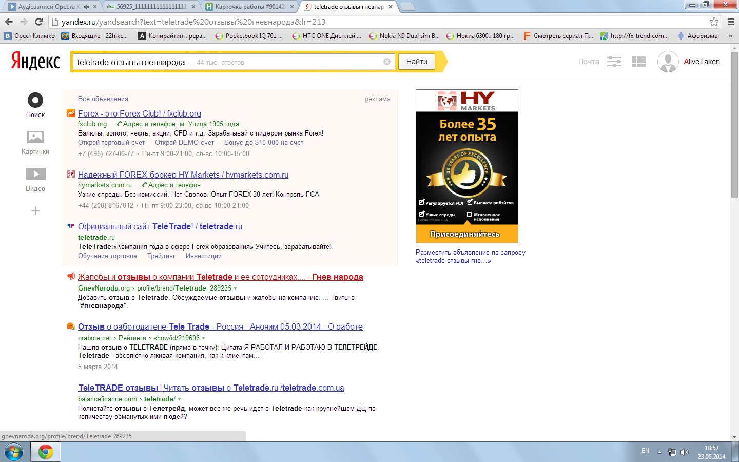Image resolution: width=739 pixels, height=462 pixels.
Task: Open a new tab
Action: 407,7
